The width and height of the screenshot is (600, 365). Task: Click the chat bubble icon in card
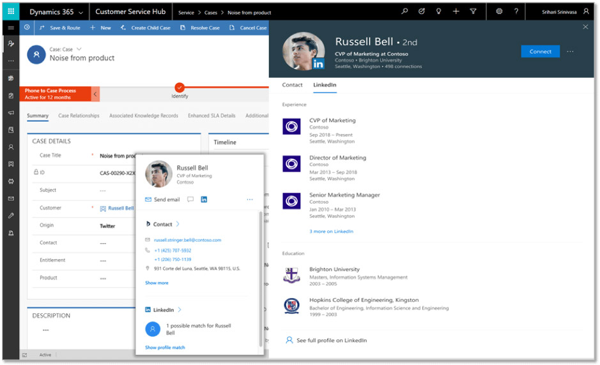pyautogui.click(x=190, y=199)
